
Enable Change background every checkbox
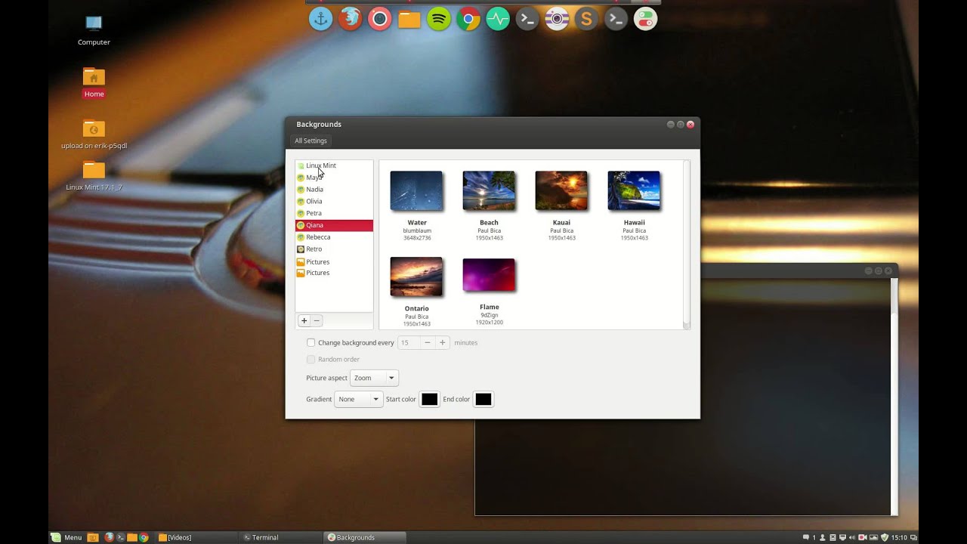pyautogui.click(x=310, y=343)
